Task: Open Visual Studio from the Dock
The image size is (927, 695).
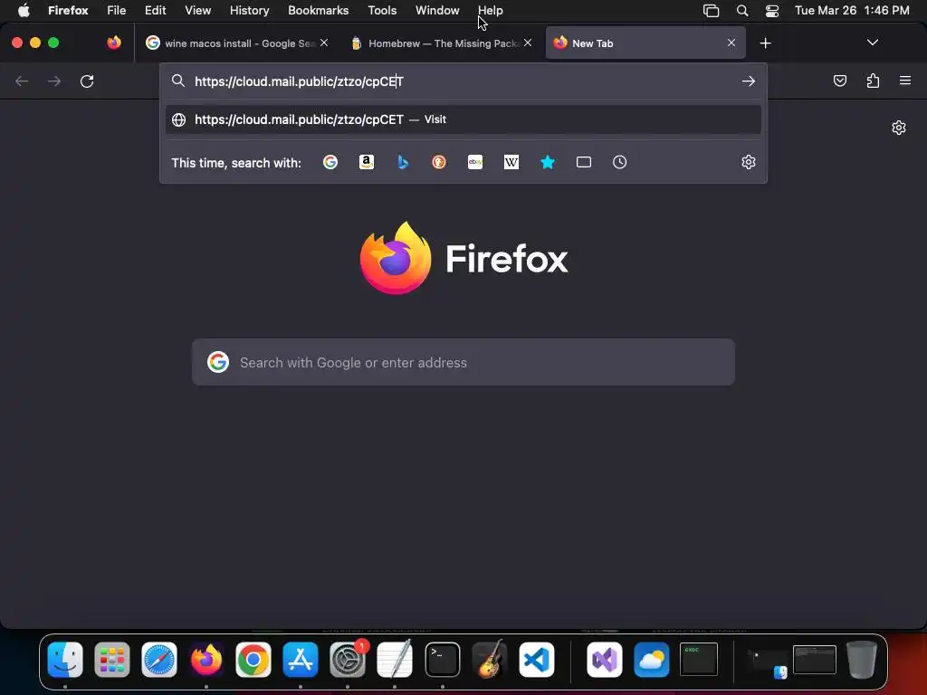Action: [604, 660]
